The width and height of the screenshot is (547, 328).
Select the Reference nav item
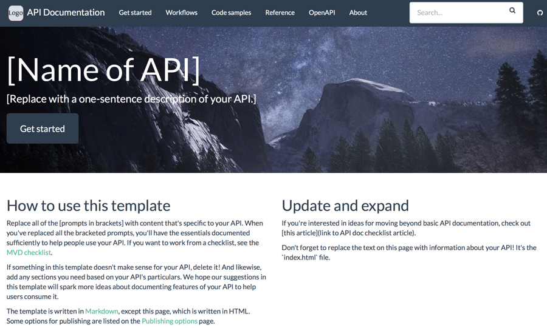(280, 13)
